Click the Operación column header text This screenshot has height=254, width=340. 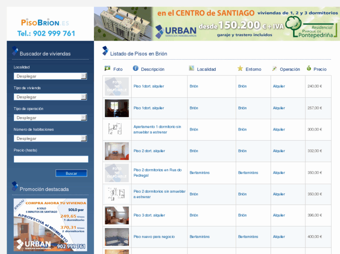point(290,69)
